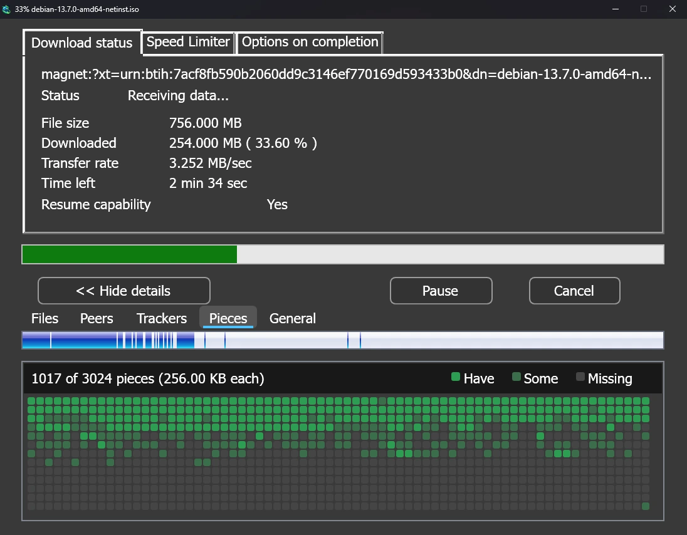
Task: Select the Files details tab
Action: click(x=45, y=318)
